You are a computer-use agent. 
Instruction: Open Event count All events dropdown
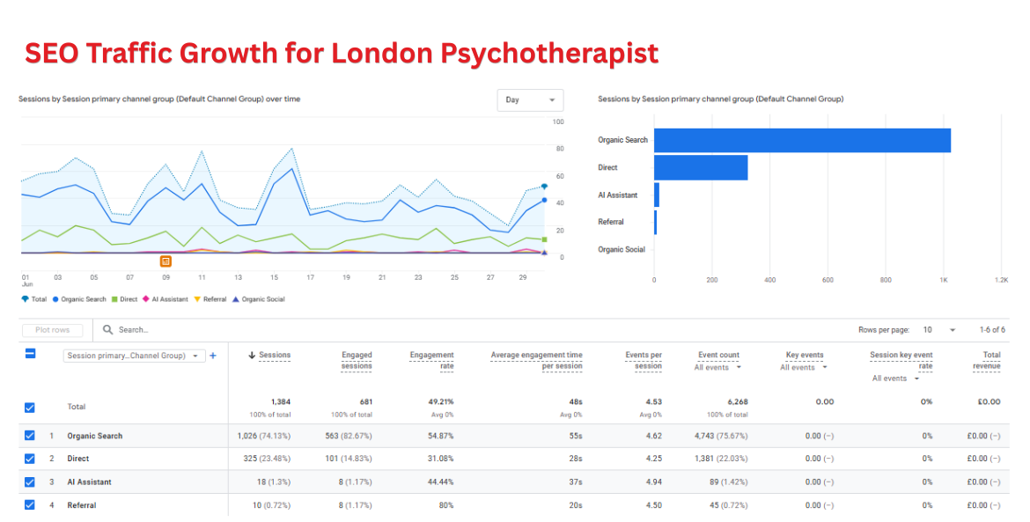pyautogui.click(x=718, y=368)
